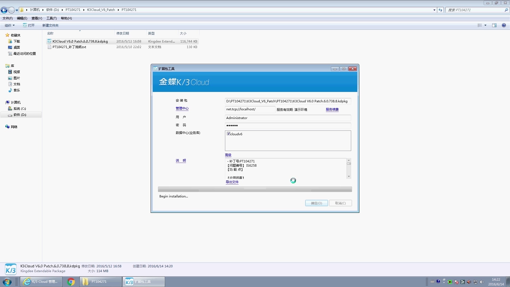This screenshot has height=287, width=510.
Task: Click the 确定(O) button
Action: tap(316, 203)
